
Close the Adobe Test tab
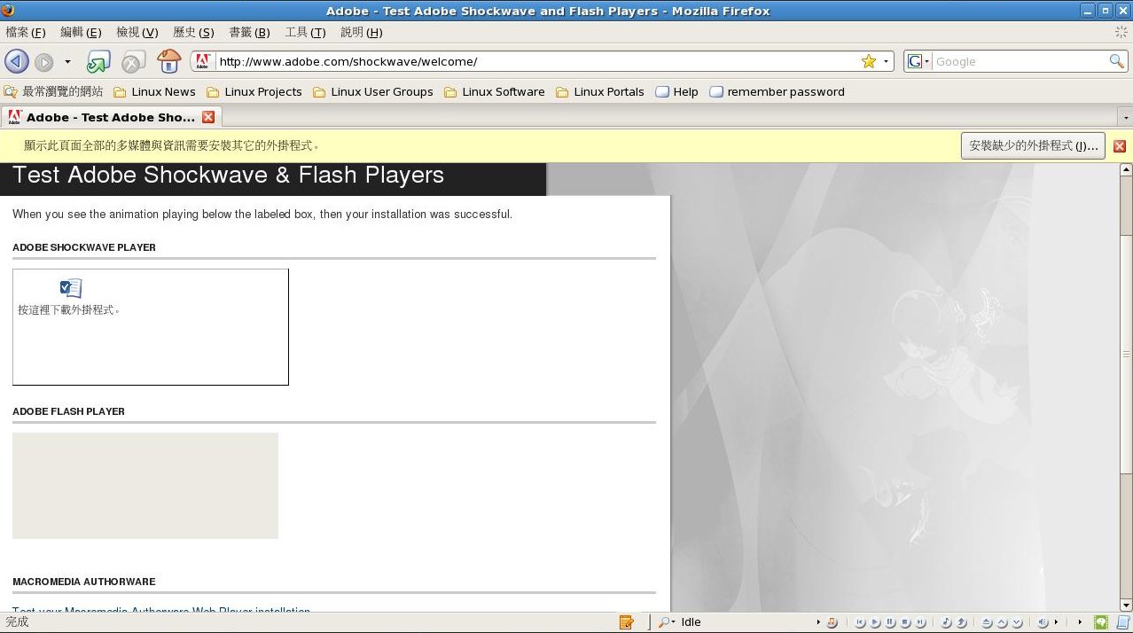[208, 117]
